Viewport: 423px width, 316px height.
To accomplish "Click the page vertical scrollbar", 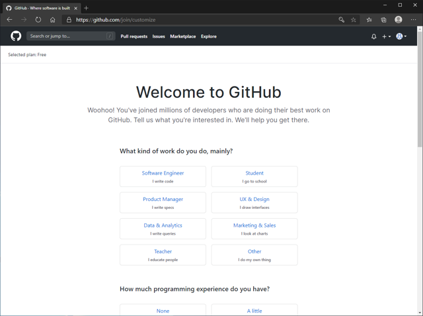I will 420,89.
